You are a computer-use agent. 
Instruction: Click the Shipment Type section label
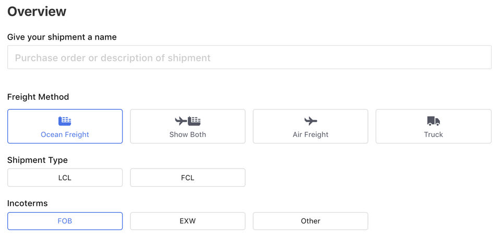pos(38,160)
